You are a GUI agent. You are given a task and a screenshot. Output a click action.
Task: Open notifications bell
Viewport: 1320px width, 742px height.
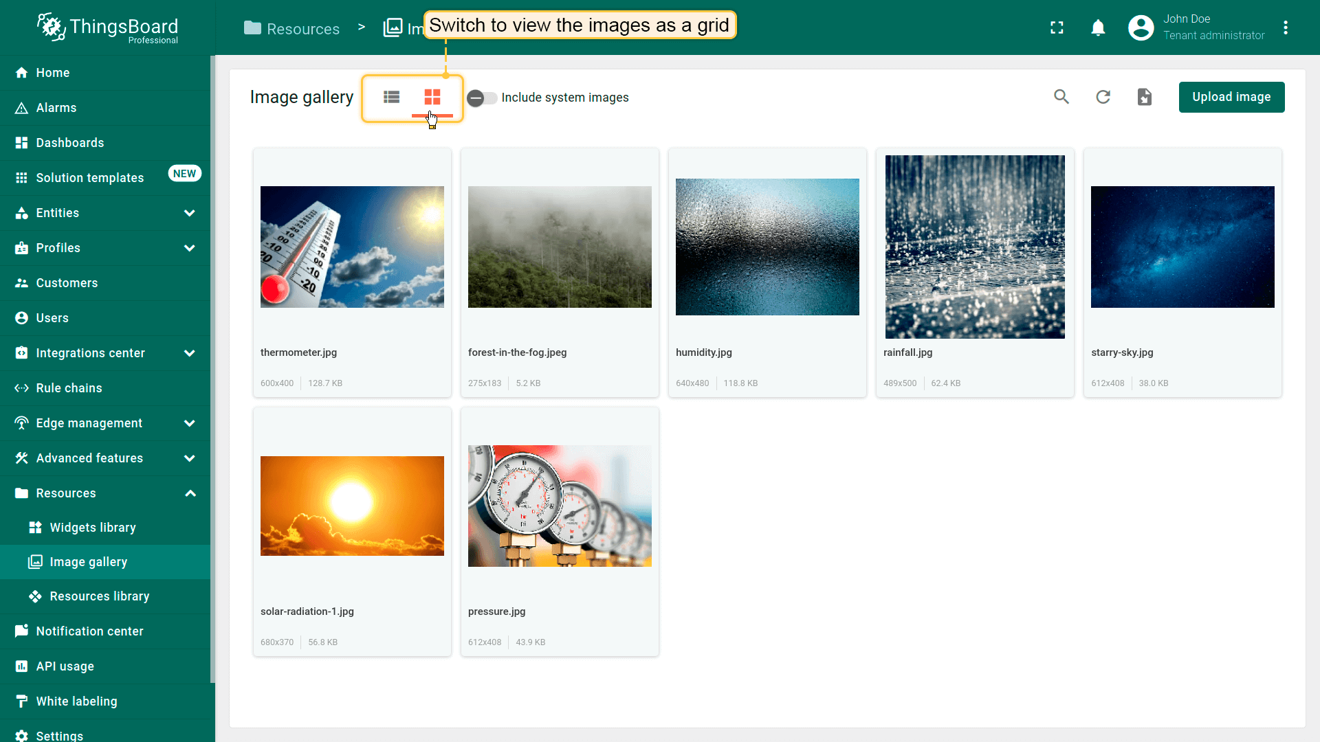[1098, 27]
